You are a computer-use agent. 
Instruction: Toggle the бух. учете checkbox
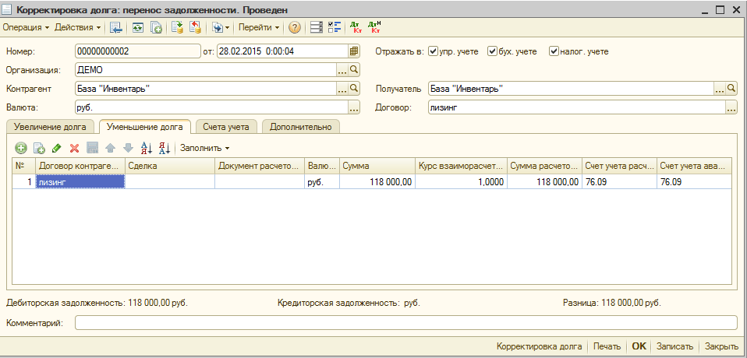[x=492, y=51]
